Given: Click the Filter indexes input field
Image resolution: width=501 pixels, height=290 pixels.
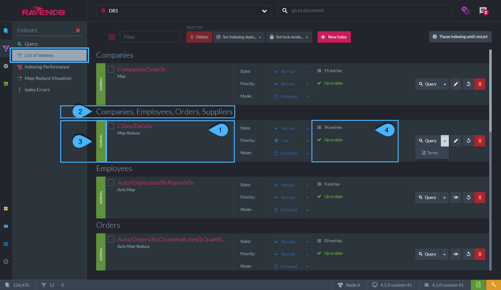Looking at the screenshot, I should coord(150,37).
